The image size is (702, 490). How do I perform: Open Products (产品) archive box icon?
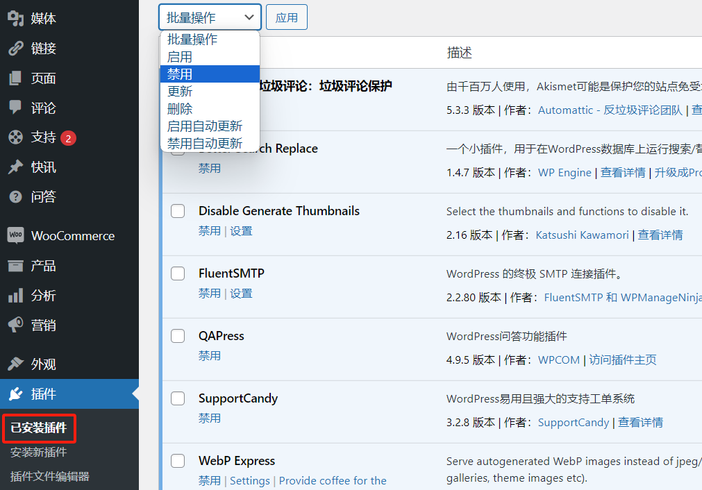point(15,266)
